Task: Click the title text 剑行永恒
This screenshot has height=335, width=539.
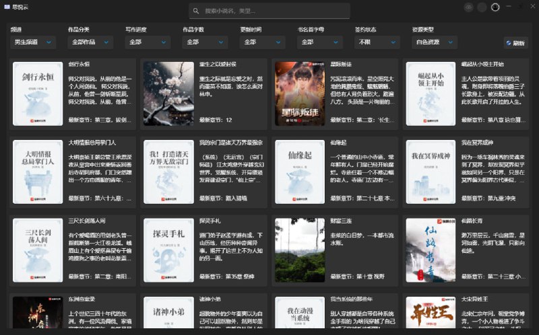Action: 79,64
